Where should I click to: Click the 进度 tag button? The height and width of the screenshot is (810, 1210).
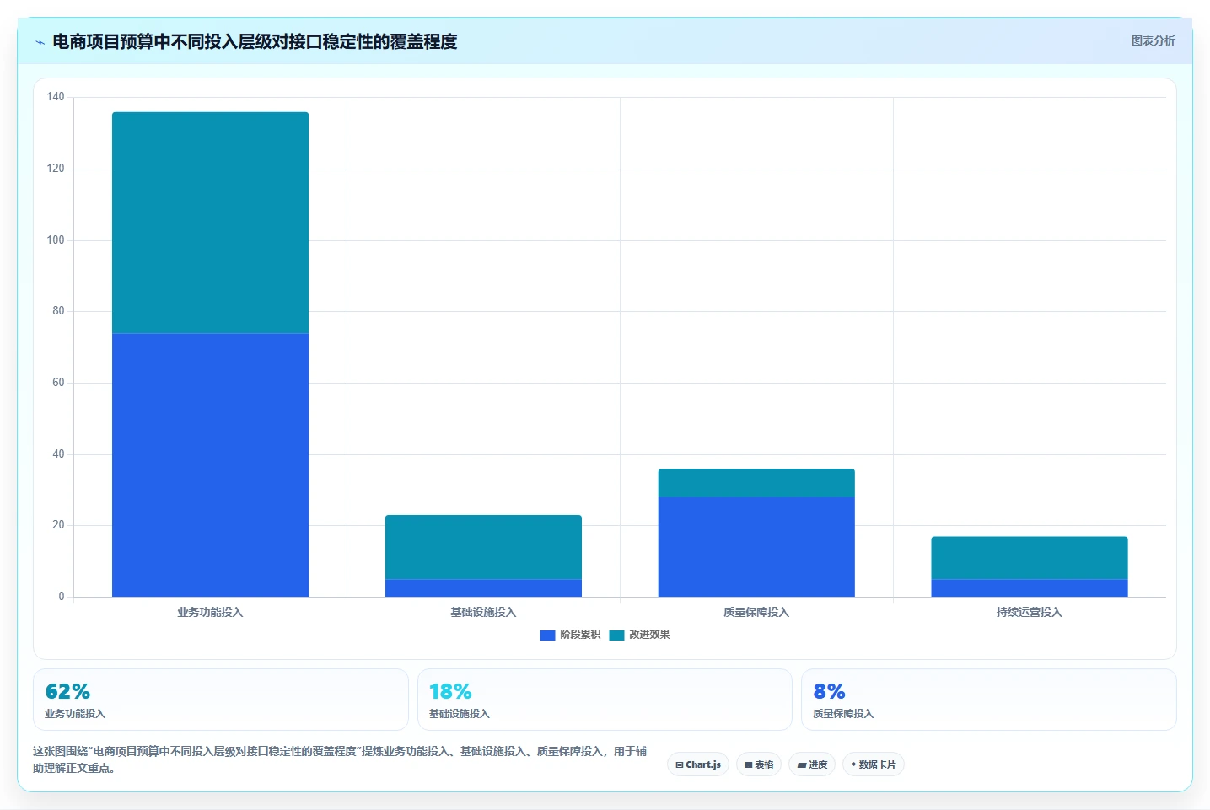tap(812, 764)
